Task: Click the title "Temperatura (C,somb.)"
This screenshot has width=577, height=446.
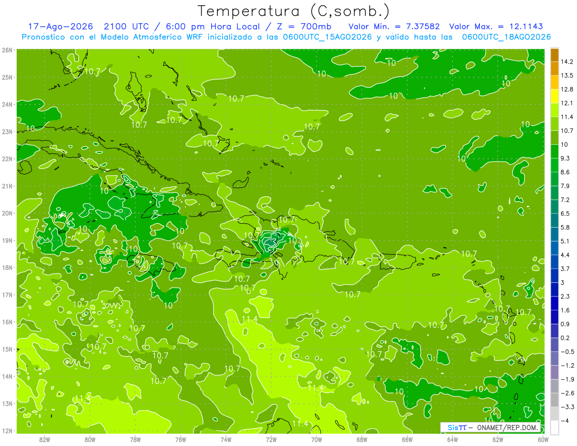Action: tap(294, 11)
